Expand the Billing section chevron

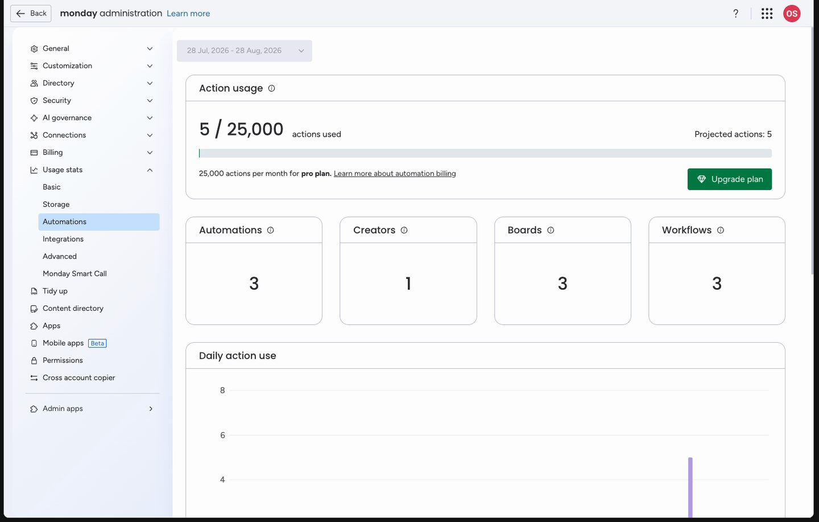(x=150, y=153)
